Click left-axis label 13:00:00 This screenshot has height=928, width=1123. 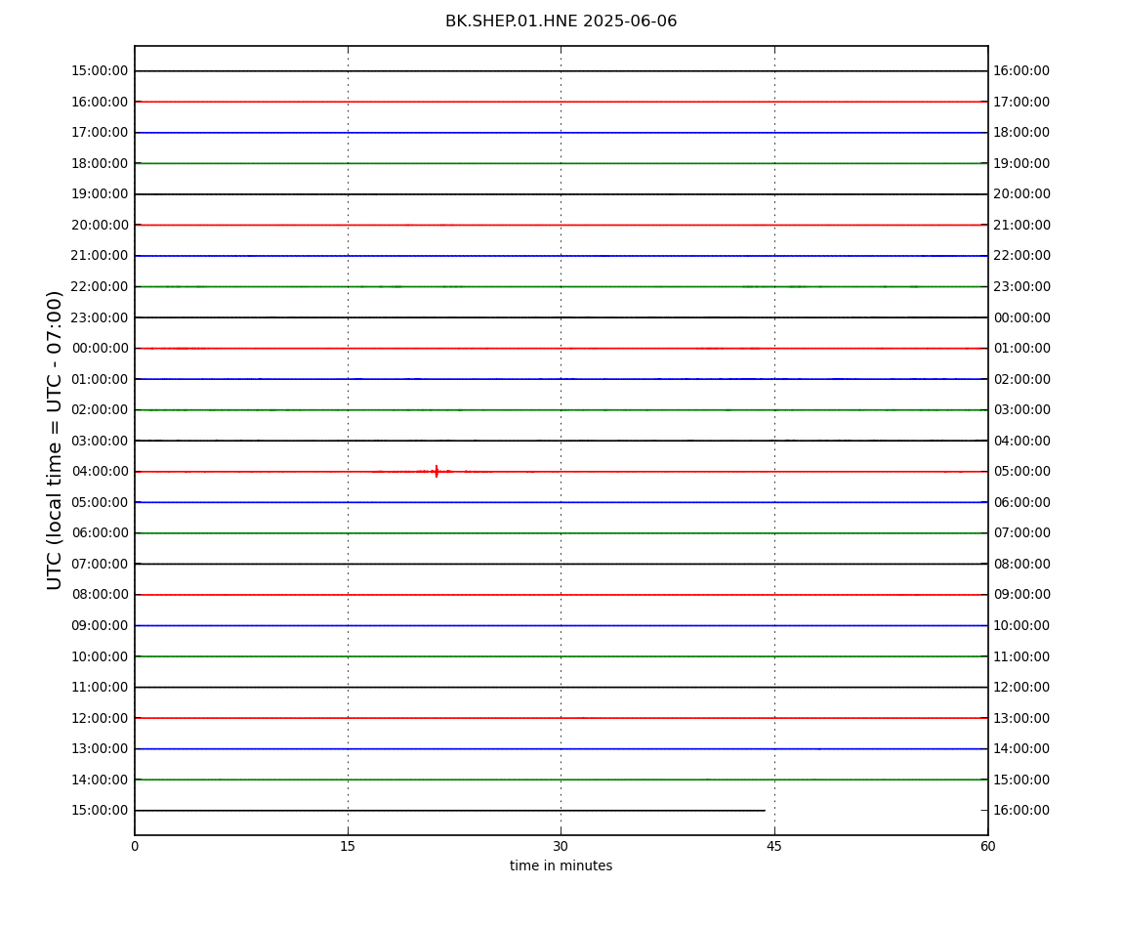tap(100, 749)
